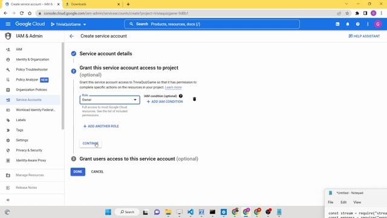Open the Google Cloud navigation menu
387x218 pixels.
pyautogui.click(x=8, y=24)
